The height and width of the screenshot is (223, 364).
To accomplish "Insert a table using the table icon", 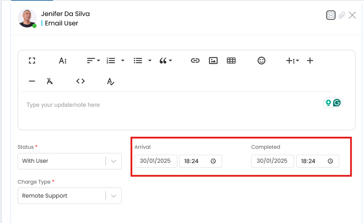I will [231, 60].
